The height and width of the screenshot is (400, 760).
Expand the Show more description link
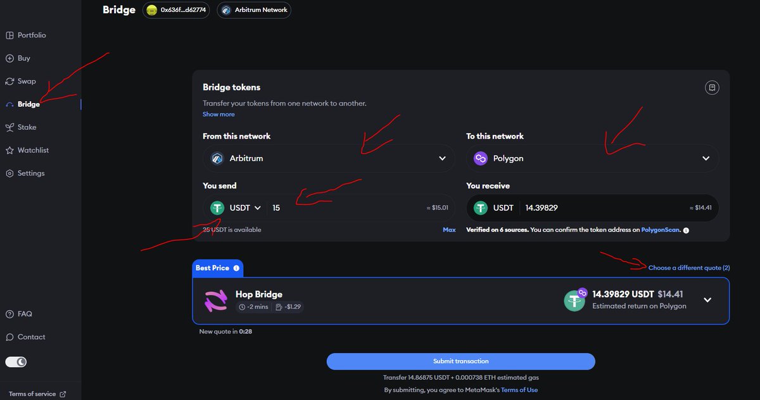click(x=218, y=115)
